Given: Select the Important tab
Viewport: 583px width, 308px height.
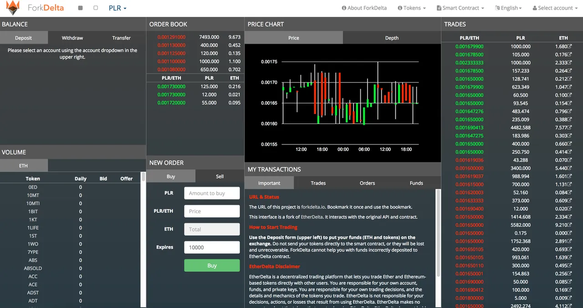Looking at the screenshot, I should pos(269,183).
